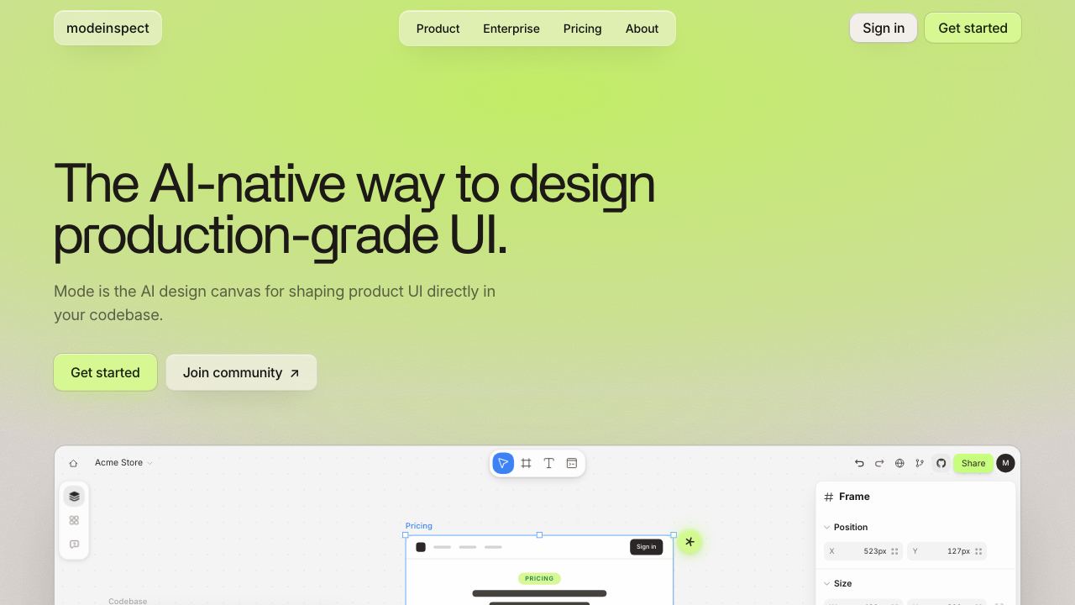1075x605 pixels.
Task: Click Sign in in the header
Action: point(884,28)
